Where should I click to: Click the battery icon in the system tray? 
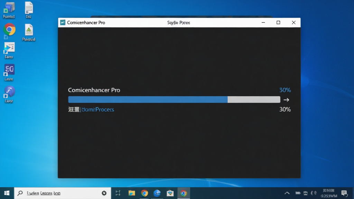(298, 193)
